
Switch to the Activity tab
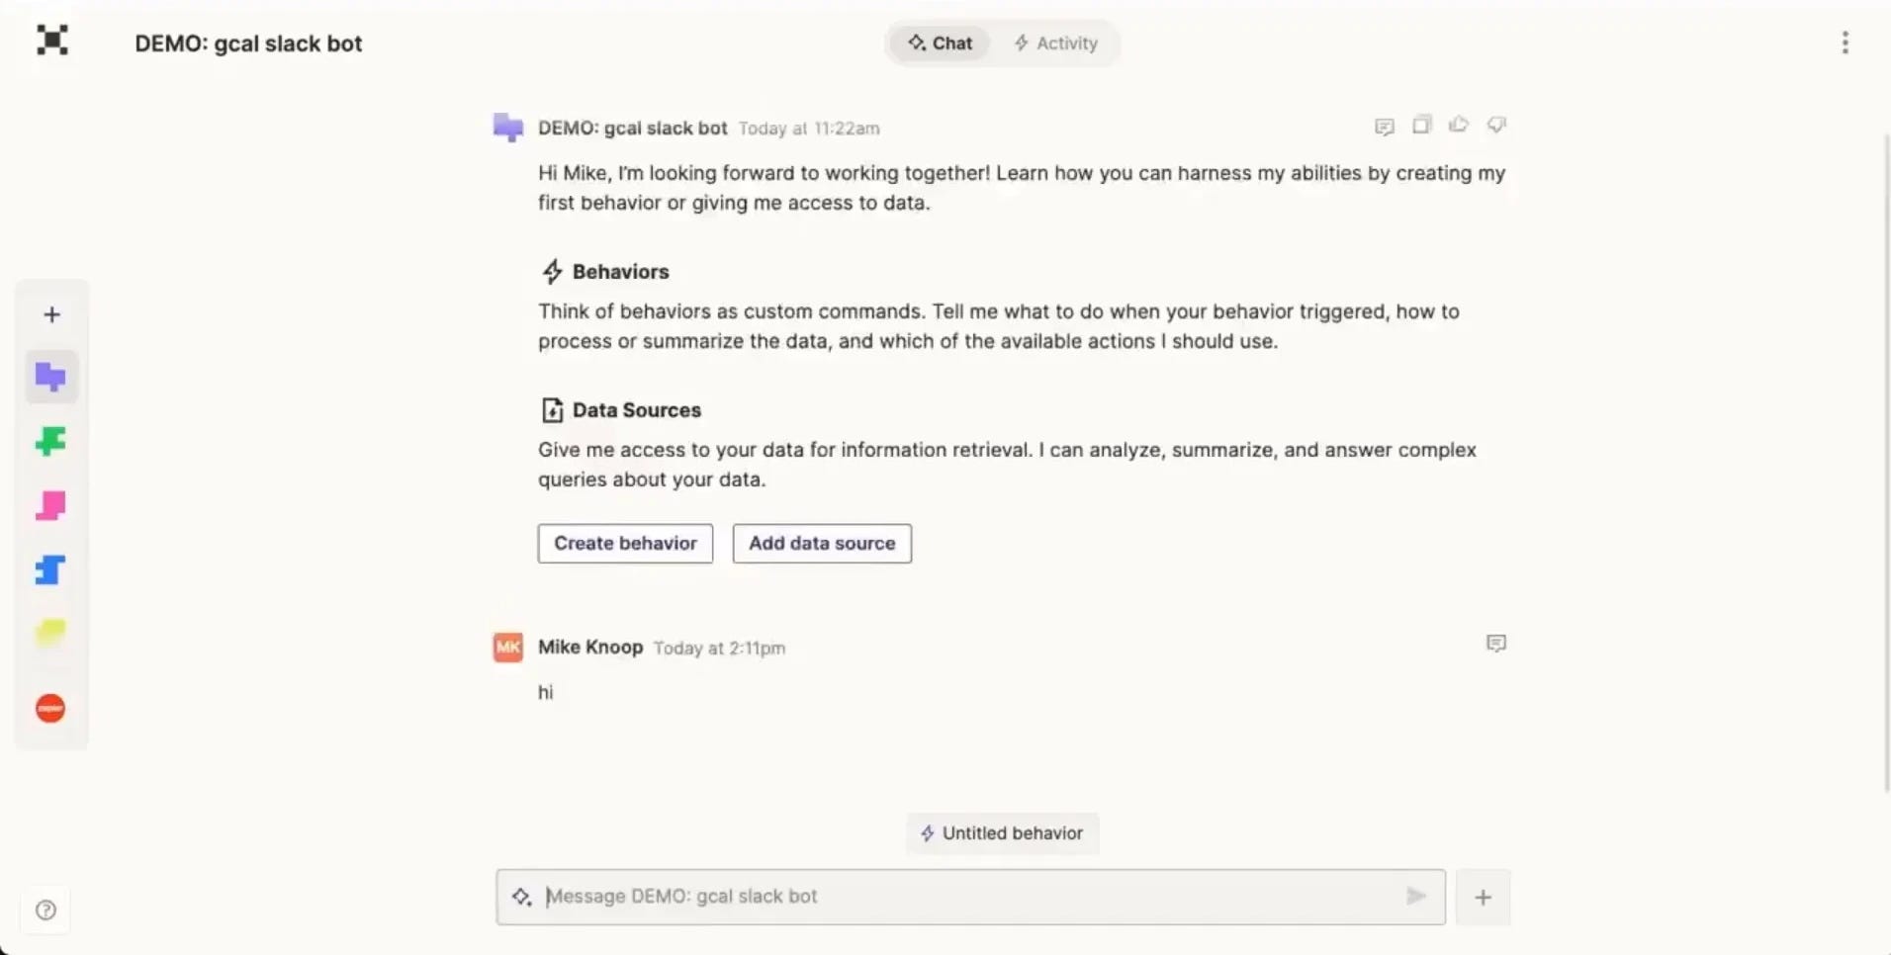click(x=1055, y=43)
